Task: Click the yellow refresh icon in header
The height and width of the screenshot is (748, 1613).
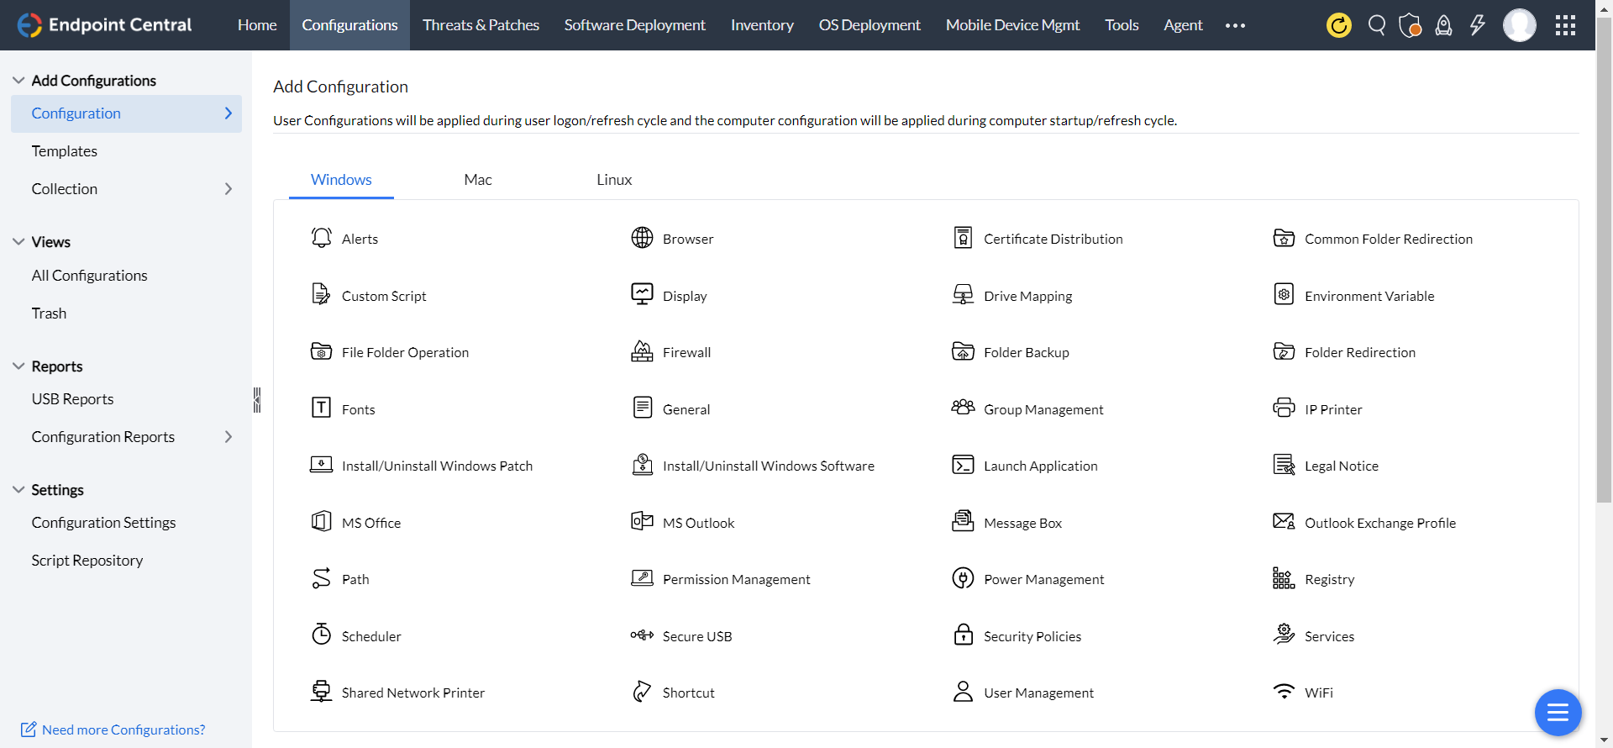Action: (1339, 25)
